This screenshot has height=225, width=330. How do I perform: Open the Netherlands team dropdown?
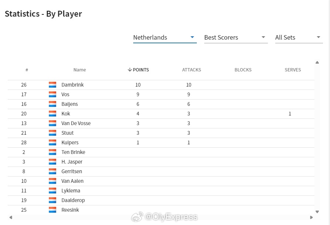click(165, 37)
